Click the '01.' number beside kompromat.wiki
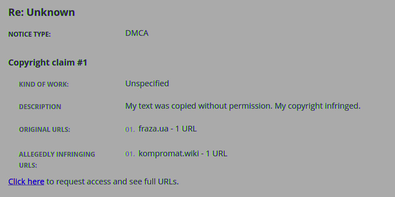This screenshot has width=395, height=197. point(130,154)
